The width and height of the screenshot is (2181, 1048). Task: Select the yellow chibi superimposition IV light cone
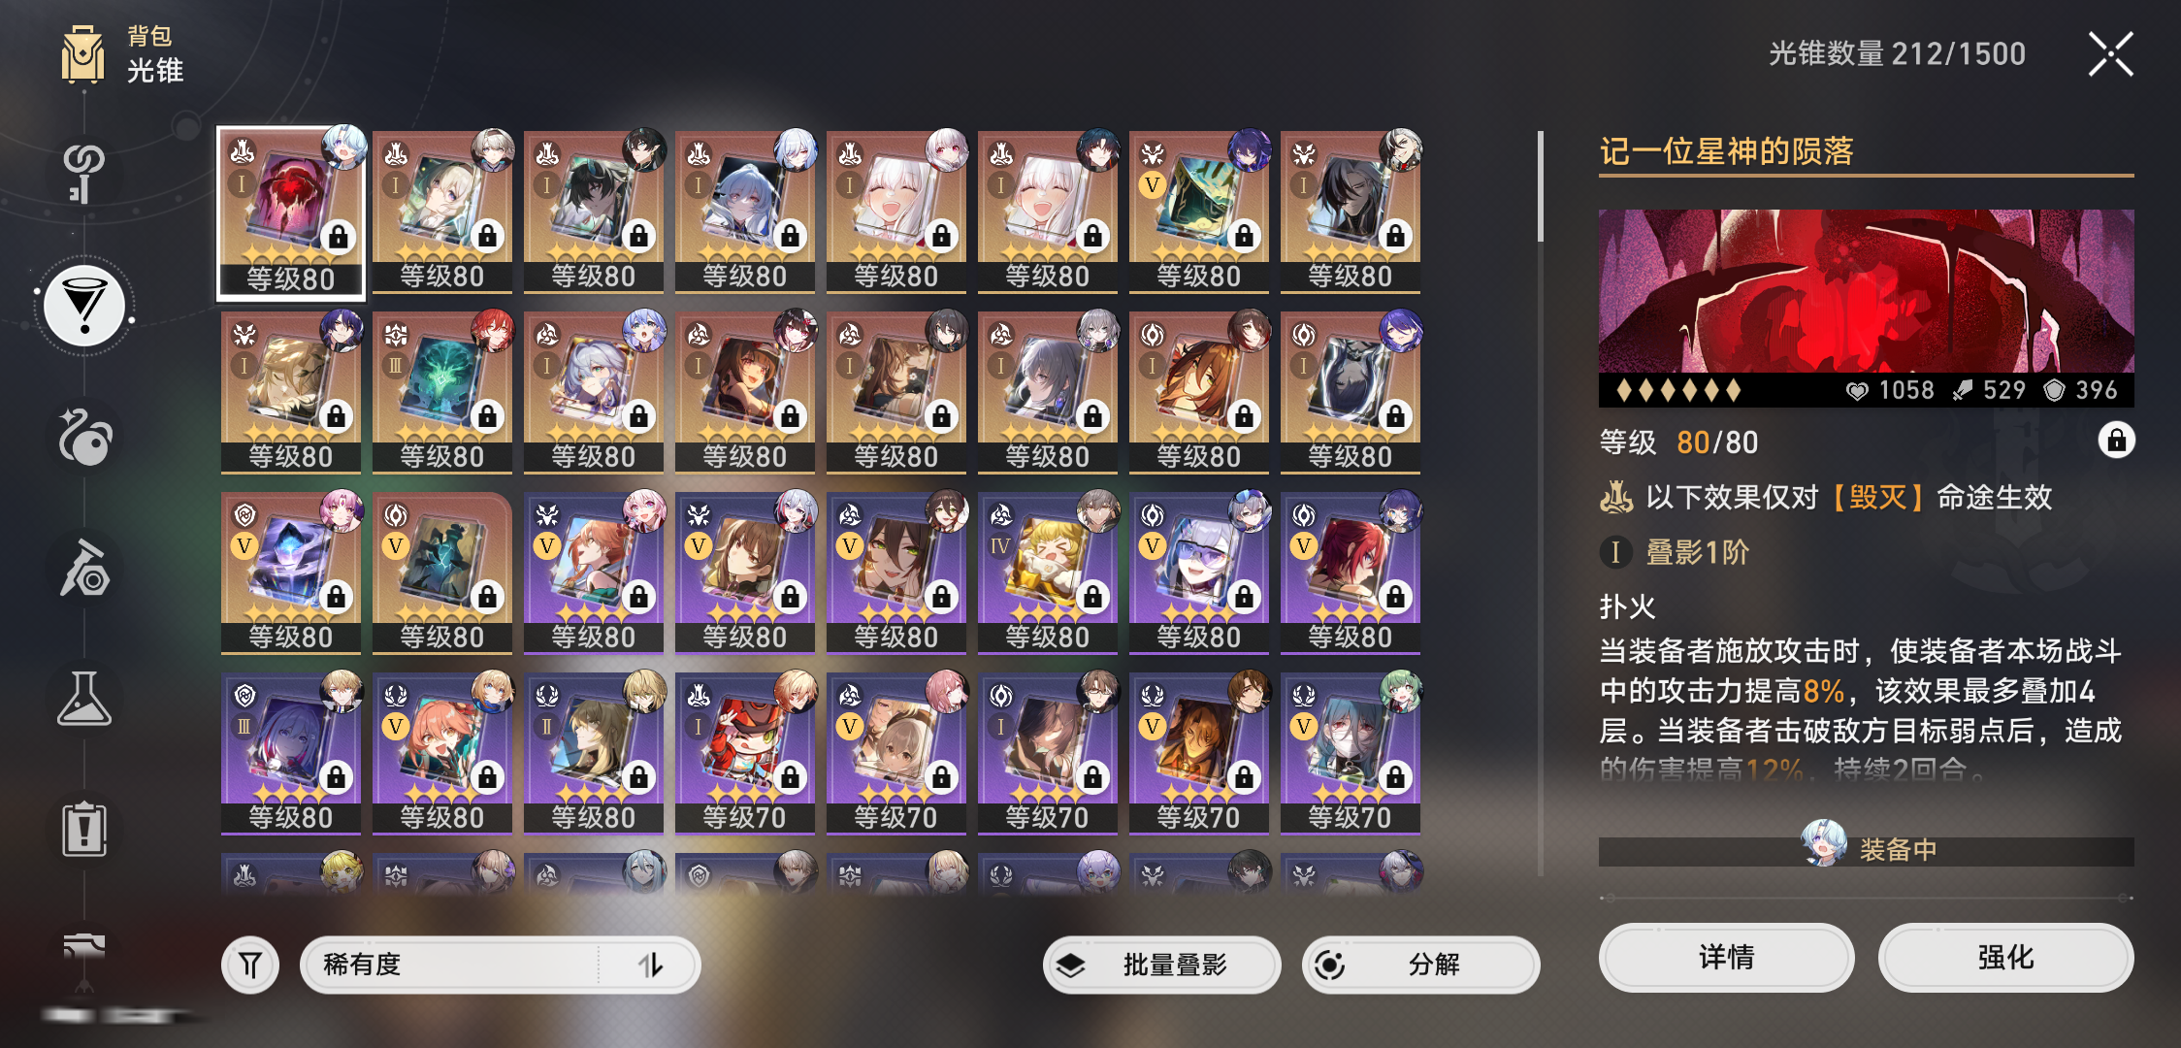(x=1048, y=573)
